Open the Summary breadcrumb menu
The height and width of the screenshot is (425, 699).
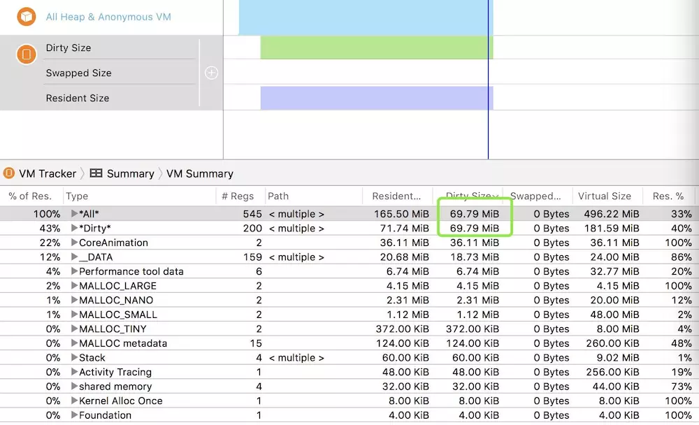tap(130, 173)
